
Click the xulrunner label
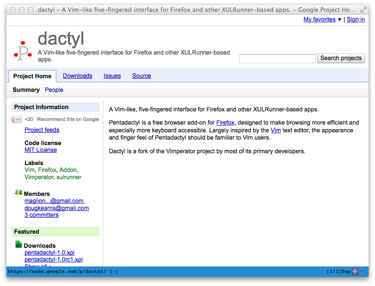pyautogui.click(x=69, y=177)
